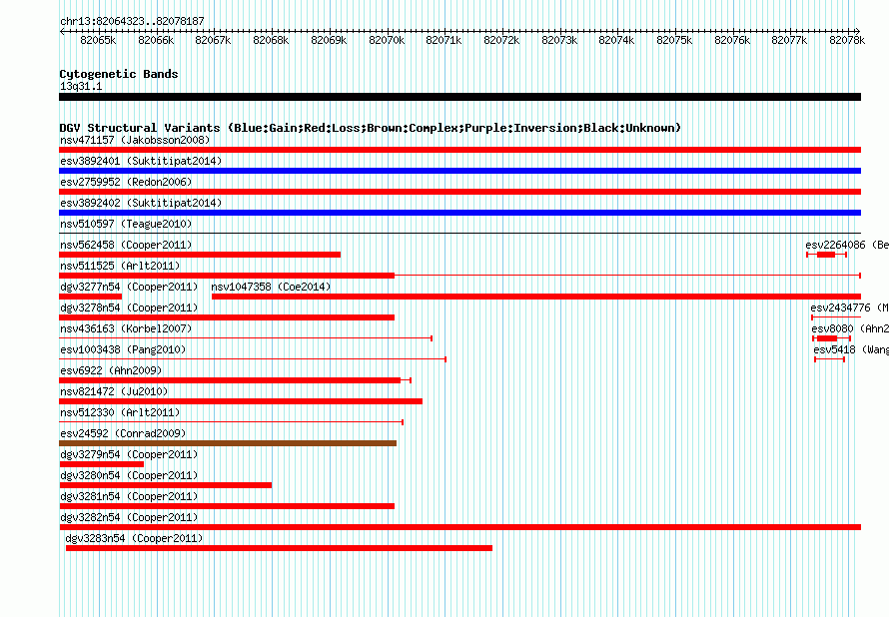Click the 82078k ruler tick label
Viewport: 889px width, 617px height.
[x=847, y=40]
